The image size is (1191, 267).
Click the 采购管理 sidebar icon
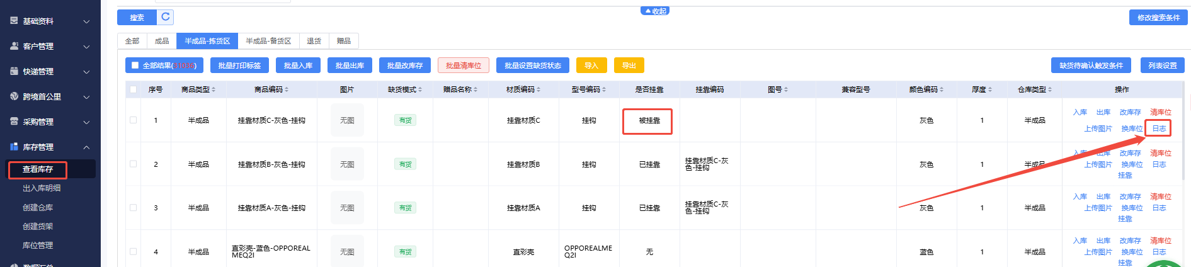pos(14,122)
